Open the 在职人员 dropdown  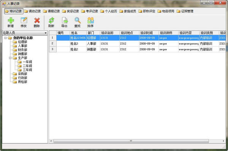click(46, 33)
